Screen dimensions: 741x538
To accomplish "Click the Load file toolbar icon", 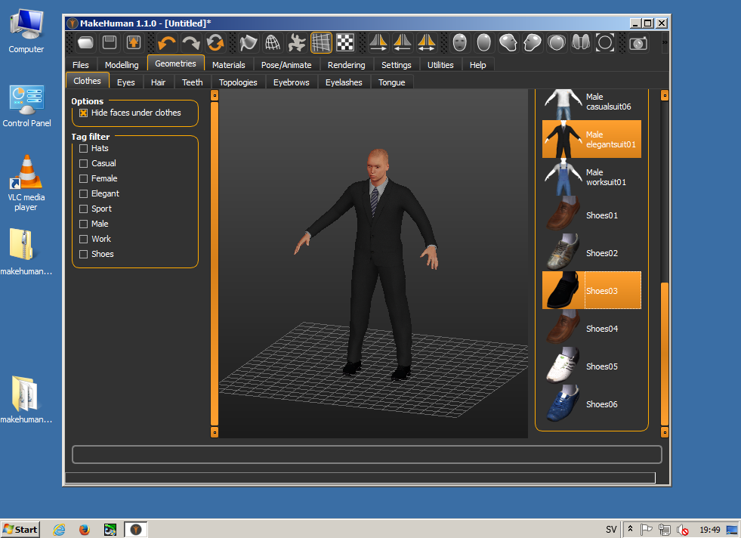I will click(x=85, y=42).
